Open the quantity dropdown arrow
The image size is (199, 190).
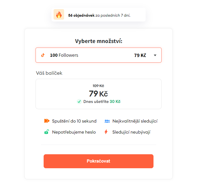pos(155,55)
